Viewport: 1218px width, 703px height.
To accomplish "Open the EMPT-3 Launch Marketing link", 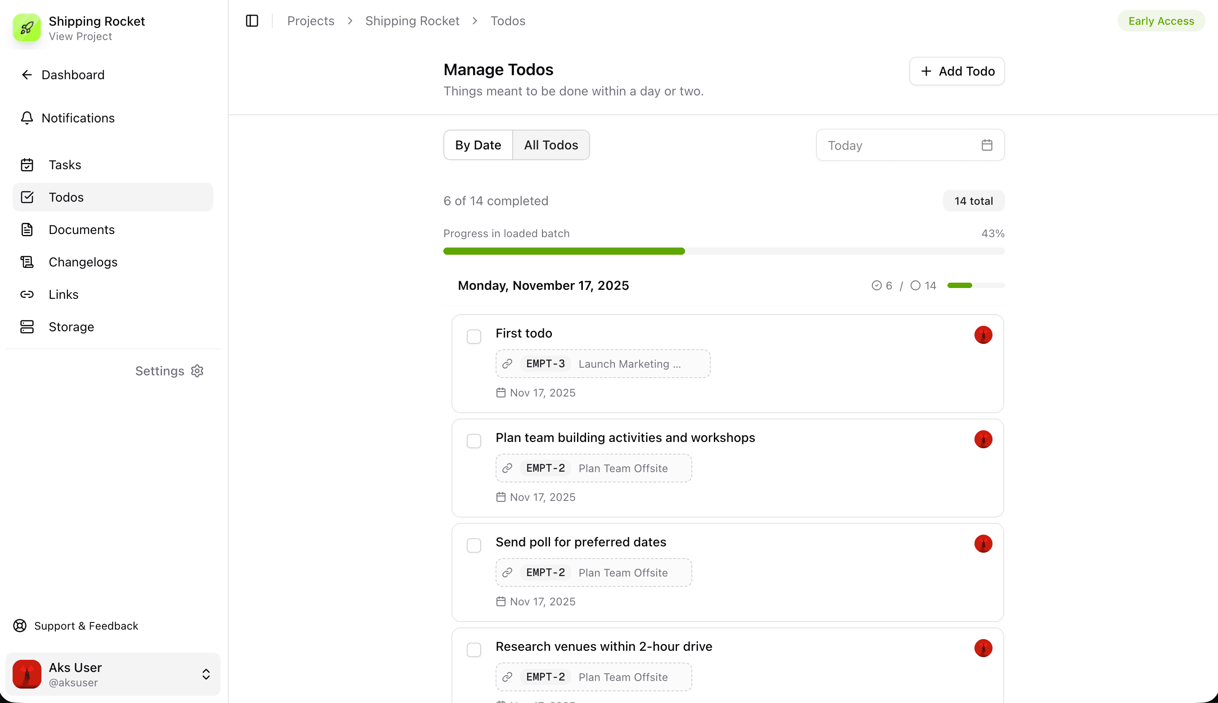I will [x=603, y=364].
